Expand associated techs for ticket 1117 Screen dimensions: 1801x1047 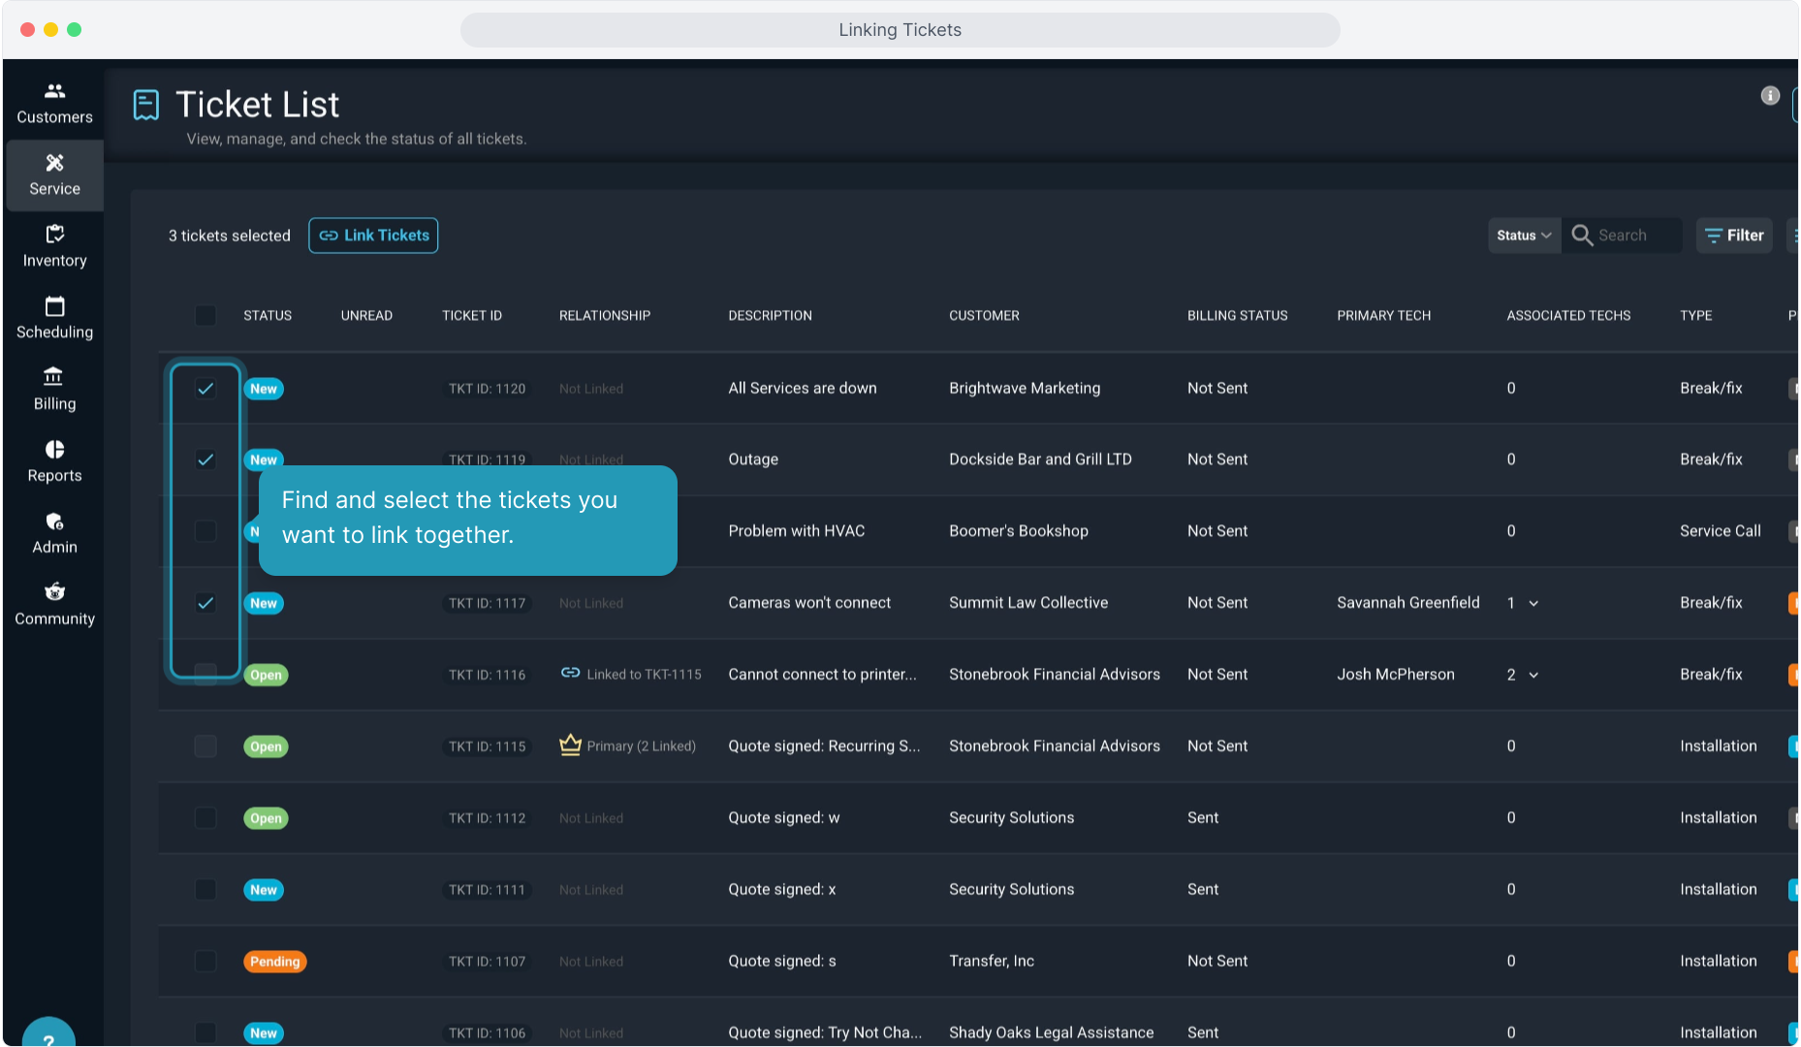pyautogui.click(x=1533, y=603)
